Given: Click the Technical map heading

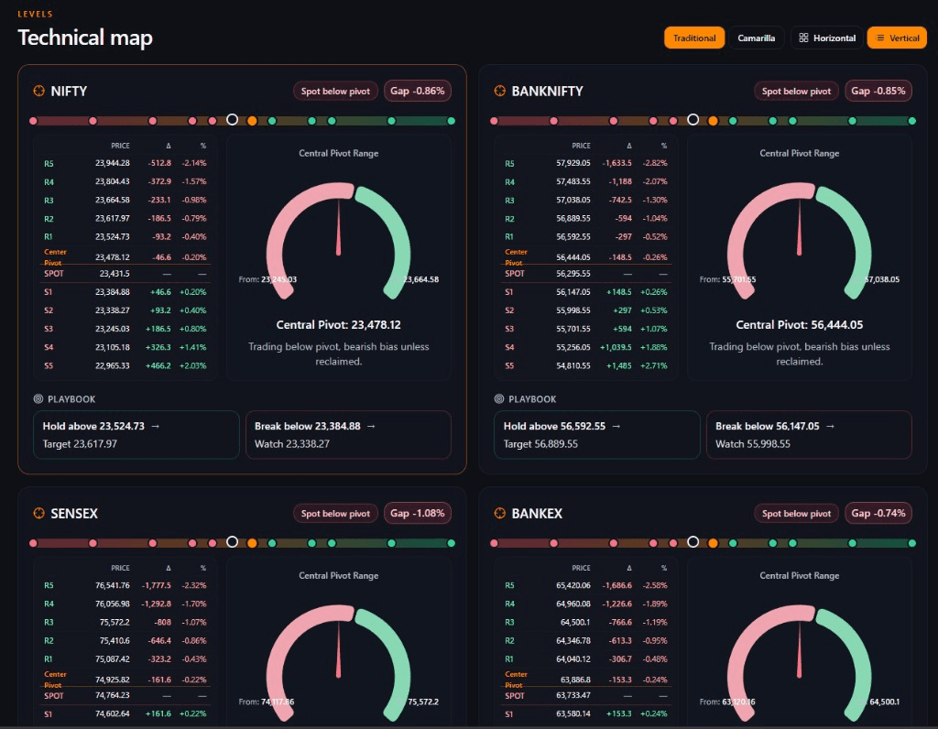Looking at the screenshot, I should (x=85, y=38).
